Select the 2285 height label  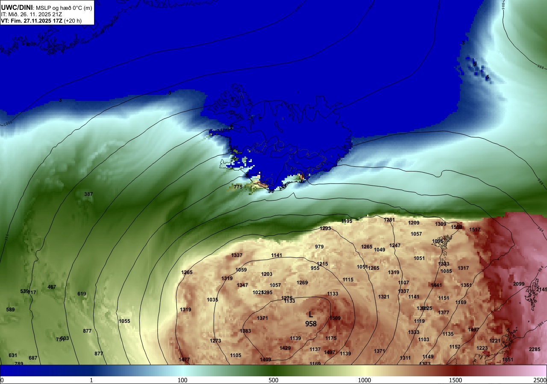click(535, 349)
